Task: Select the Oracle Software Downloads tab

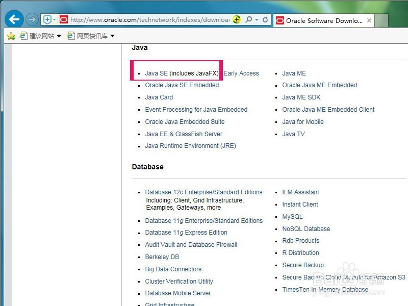Action: coord(323,20)
